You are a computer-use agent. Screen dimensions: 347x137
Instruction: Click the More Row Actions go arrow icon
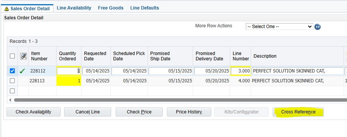point(317,27)
